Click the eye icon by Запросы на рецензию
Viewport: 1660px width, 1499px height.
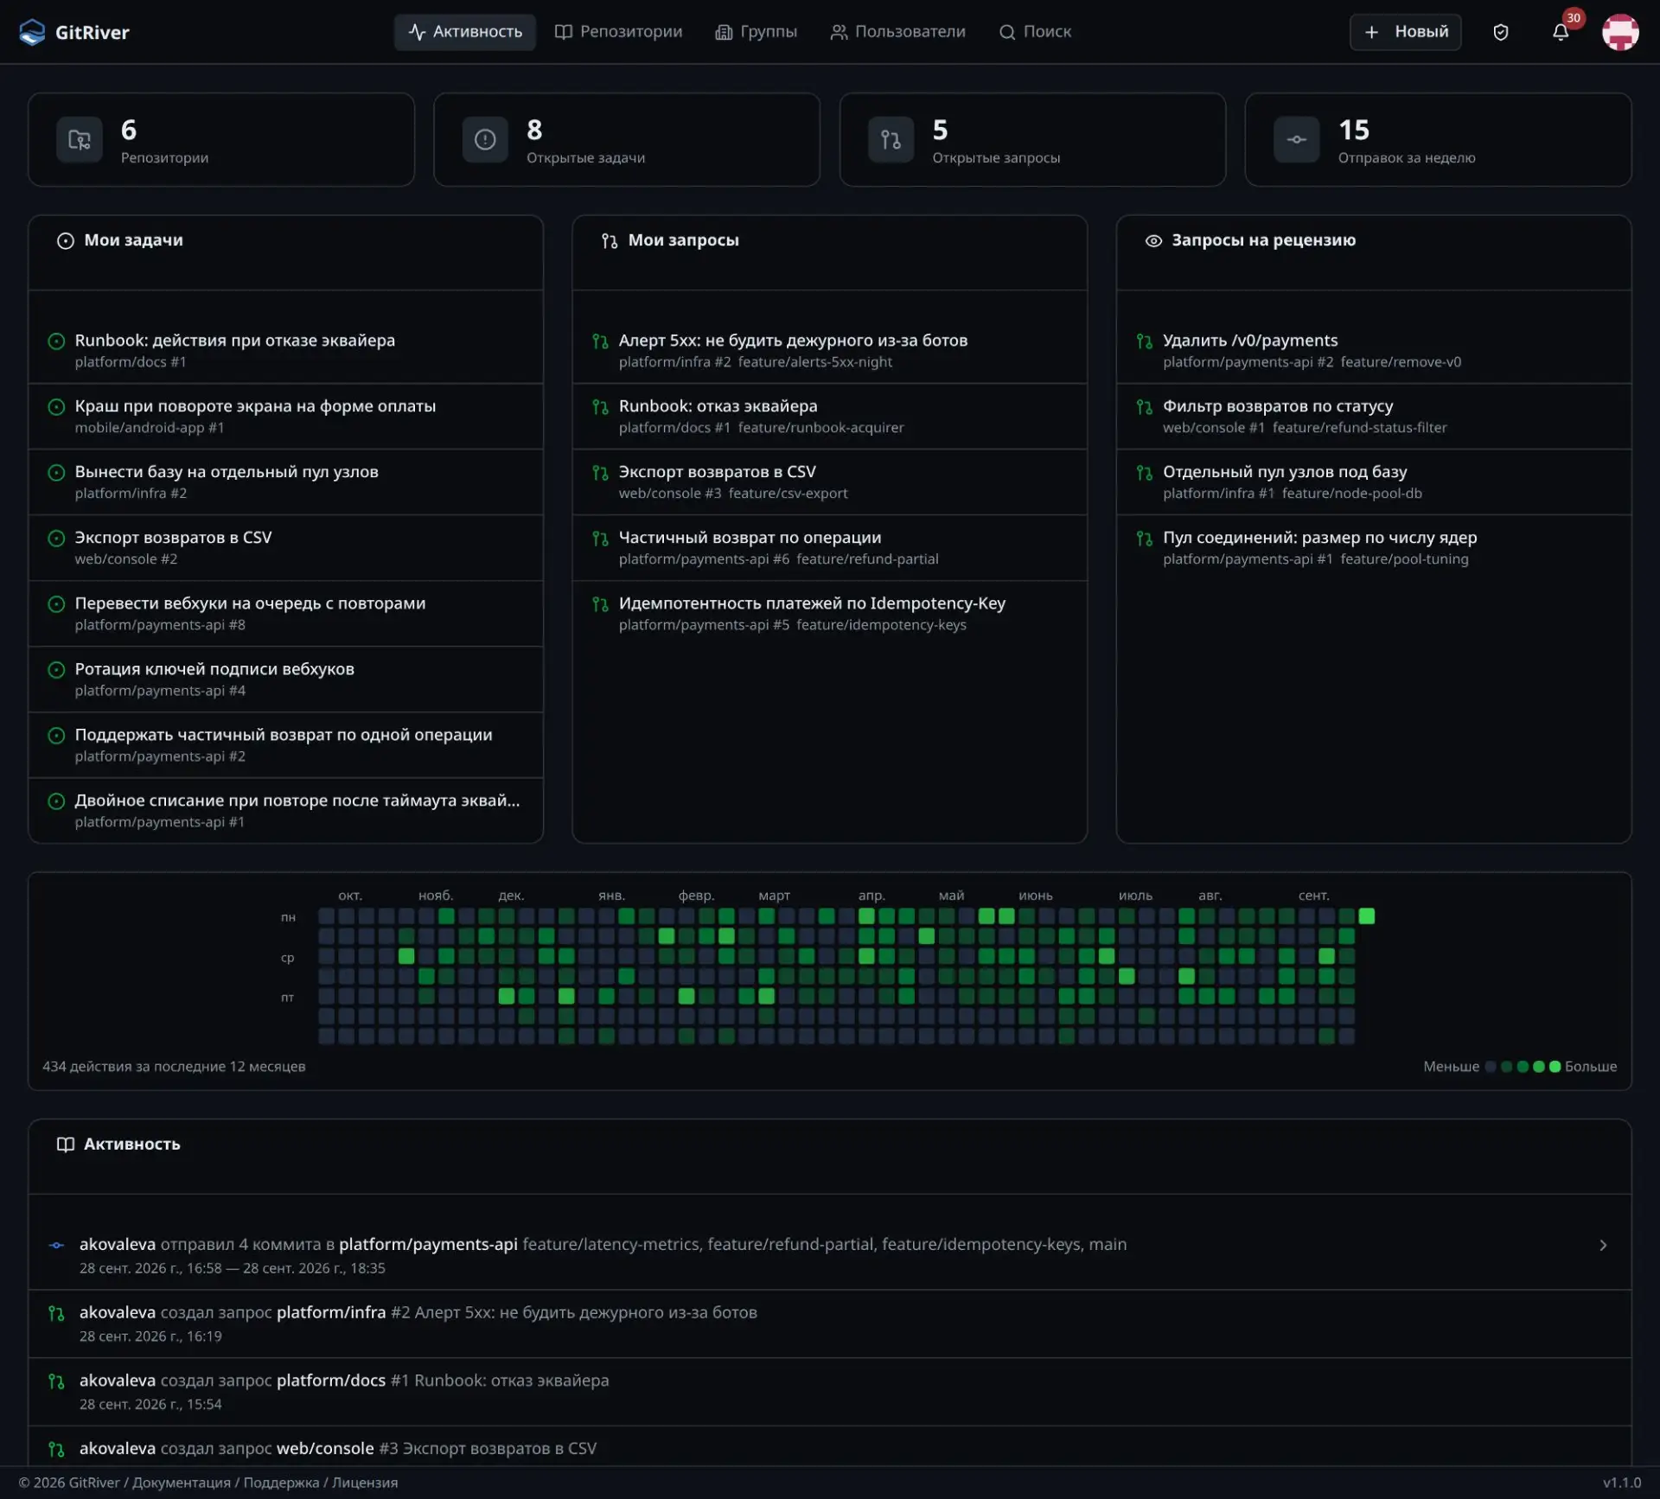click(1153, 240)
